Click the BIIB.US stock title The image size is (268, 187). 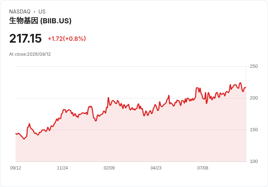point(40,21)
